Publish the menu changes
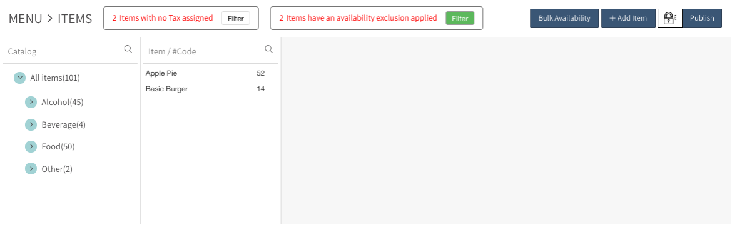 (x=702, y=18)
